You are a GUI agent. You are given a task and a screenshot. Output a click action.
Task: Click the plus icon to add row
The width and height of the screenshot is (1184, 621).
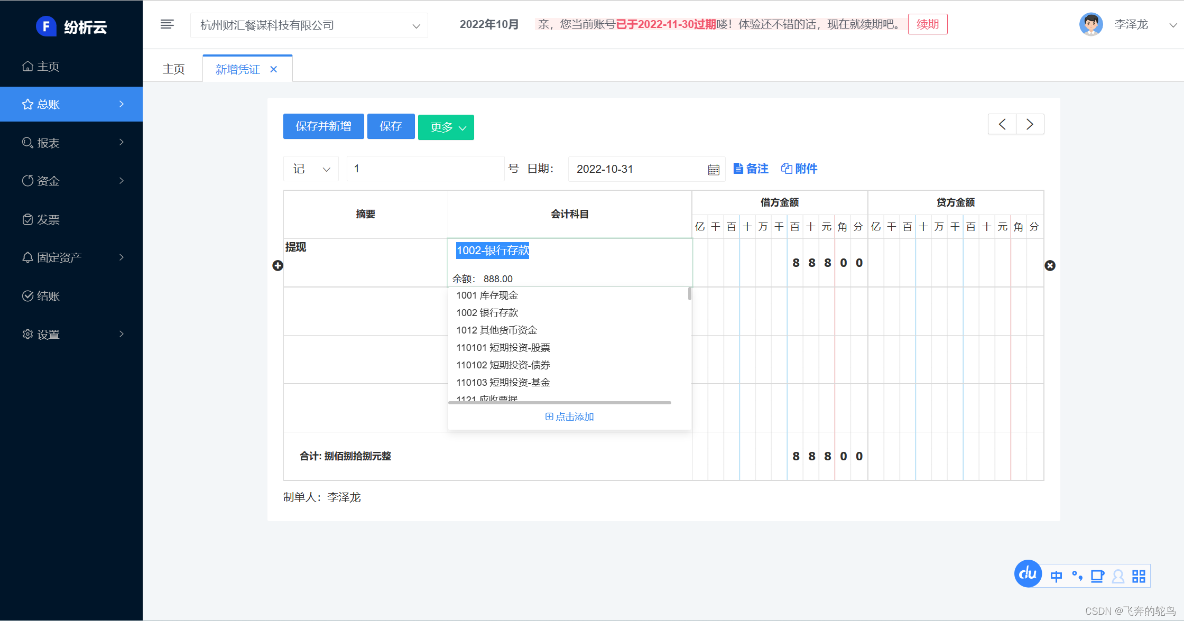[x=277, y=265]
